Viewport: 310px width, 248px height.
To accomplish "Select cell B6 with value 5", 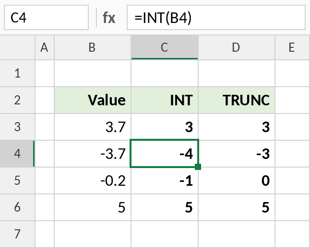I will [x=93, y=207].
